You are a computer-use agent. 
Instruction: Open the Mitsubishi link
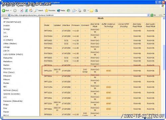coord(7,76)
